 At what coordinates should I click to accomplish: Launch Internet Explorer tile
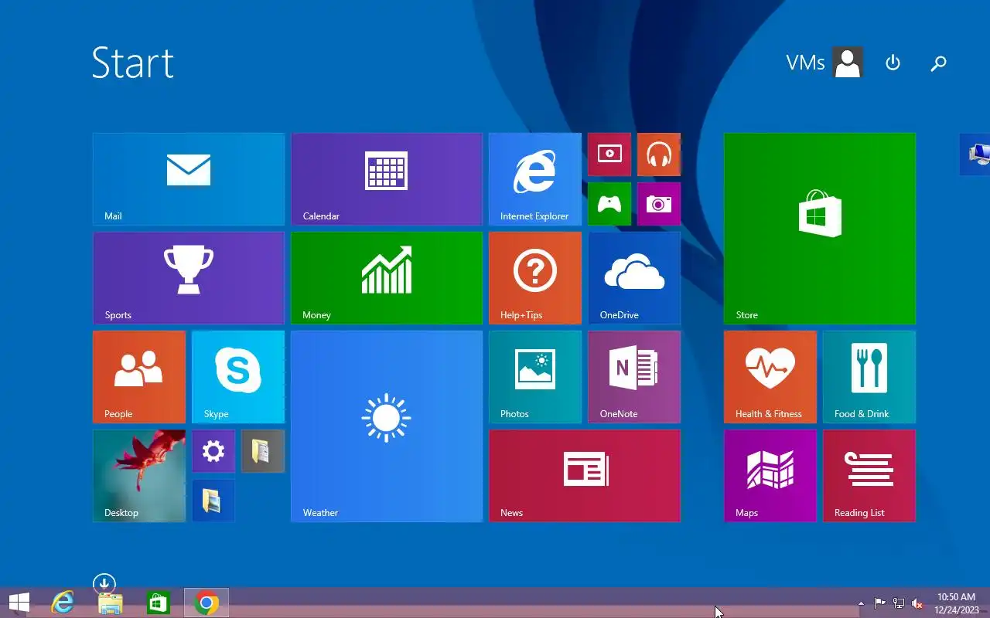[535, 179]
